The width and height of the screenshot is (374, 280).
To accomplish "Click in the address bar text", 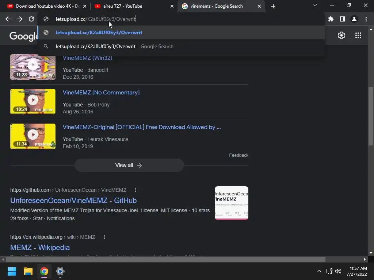I will click(x=96, y=19).
